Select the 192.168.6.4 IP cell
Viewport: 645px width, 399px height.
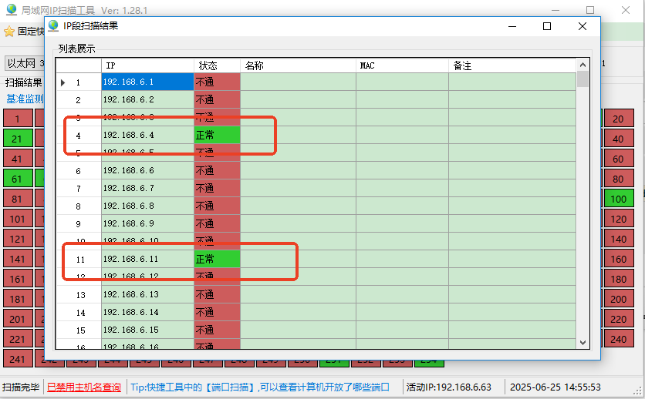click(x=147, y=136)
